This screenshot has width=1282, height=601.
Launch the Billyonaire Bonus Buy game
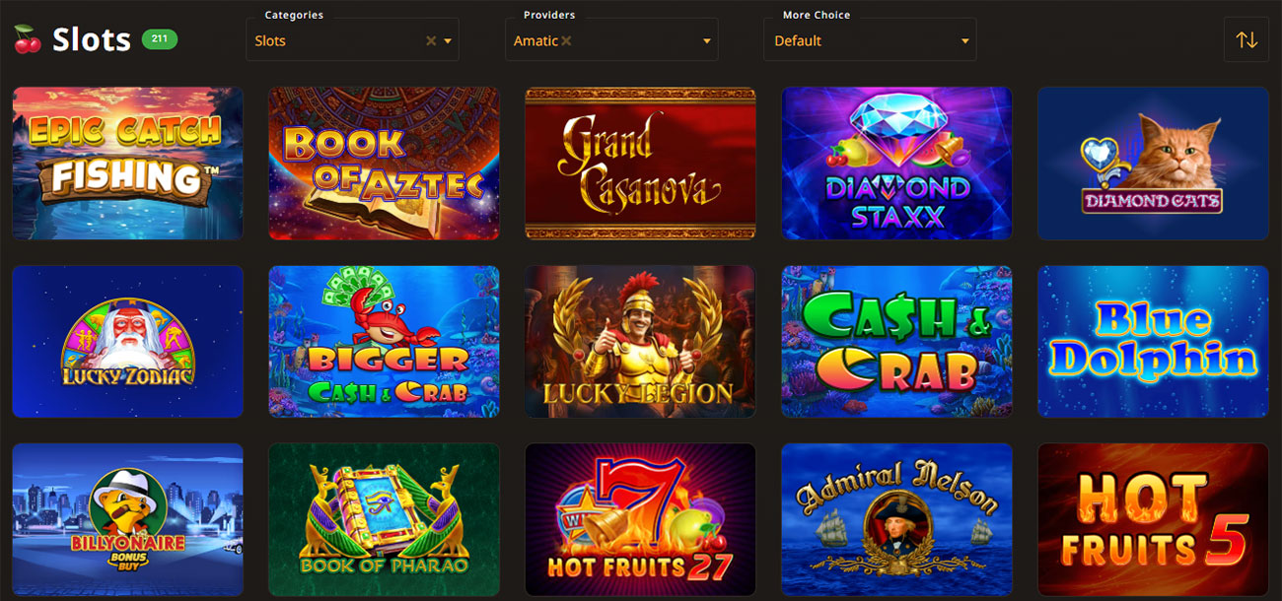pos(127,519)
